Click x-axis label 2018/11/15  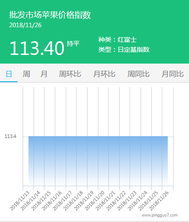coord(41,201)
